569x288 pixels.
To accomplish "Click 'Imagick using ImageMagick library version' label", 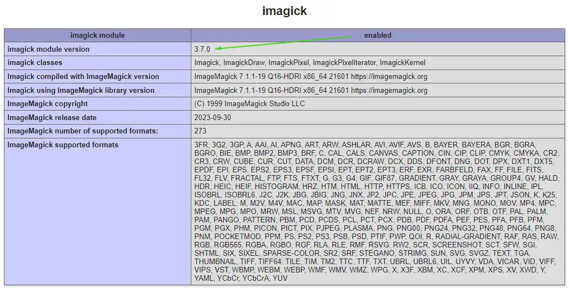I will [x=81, y=90].
